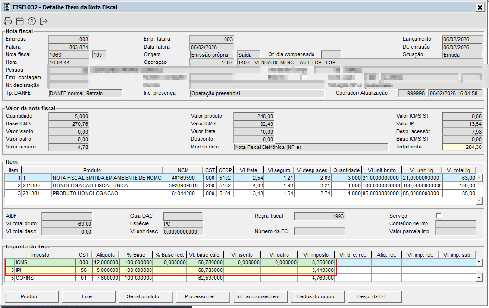Open Inf. adicionais item... button
Screen dimensions: 489x308
tap(260, 297)
